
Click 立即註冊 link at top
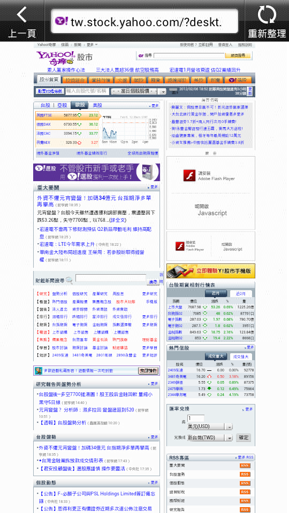tap(205, 45)
